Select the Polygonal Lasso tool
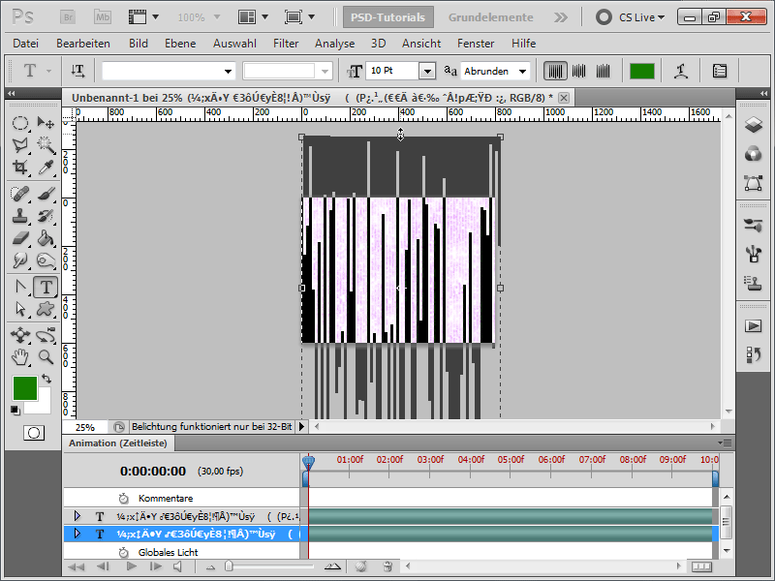The width and height of the screenshot is (775, 581). coord(19,145)
